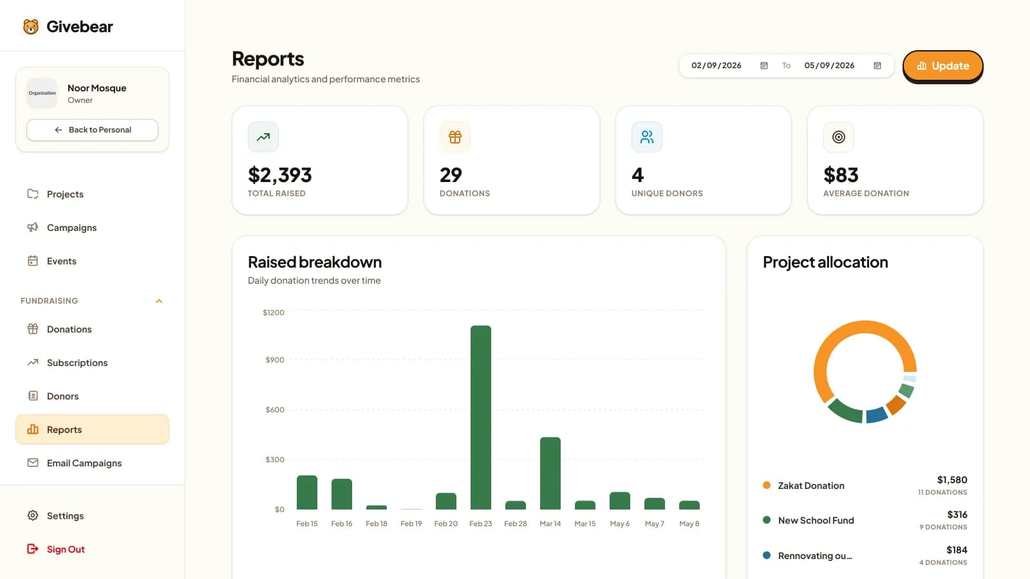Click the $1200 y-axis label
1030x579 pixels.
point(274,313)
